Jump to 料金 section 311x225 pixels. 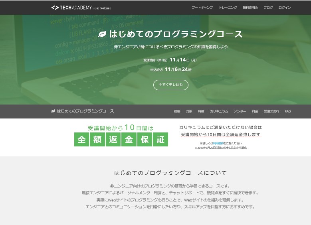click(255, 111)
